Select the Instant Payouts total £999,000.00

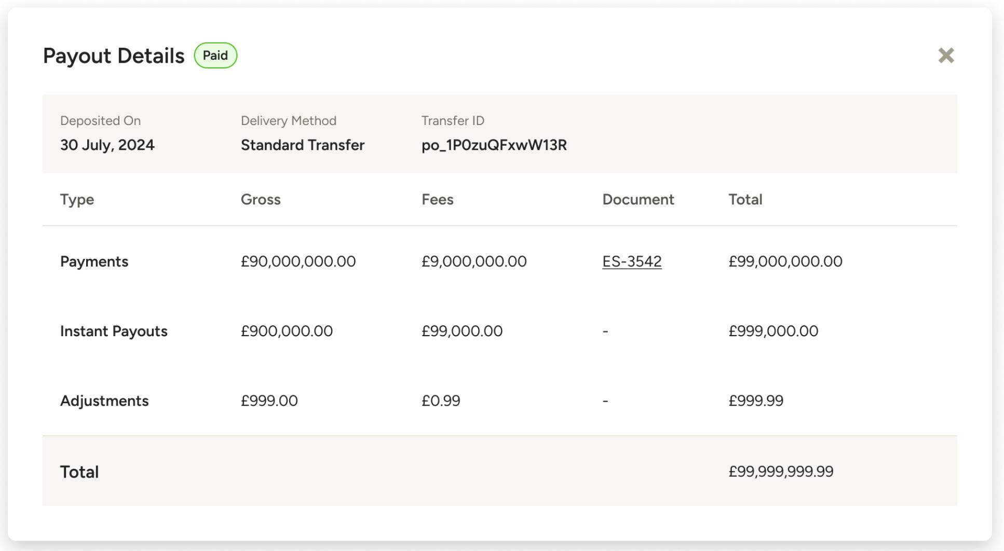coord(773,331)
